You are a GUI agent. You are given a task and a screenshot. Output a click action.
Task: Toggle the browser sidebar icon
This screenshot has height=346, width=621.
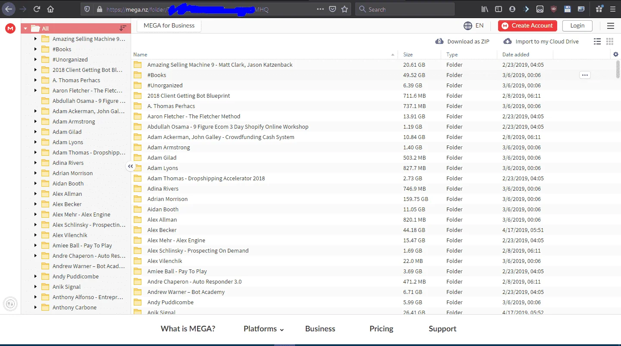pos(499,9)
